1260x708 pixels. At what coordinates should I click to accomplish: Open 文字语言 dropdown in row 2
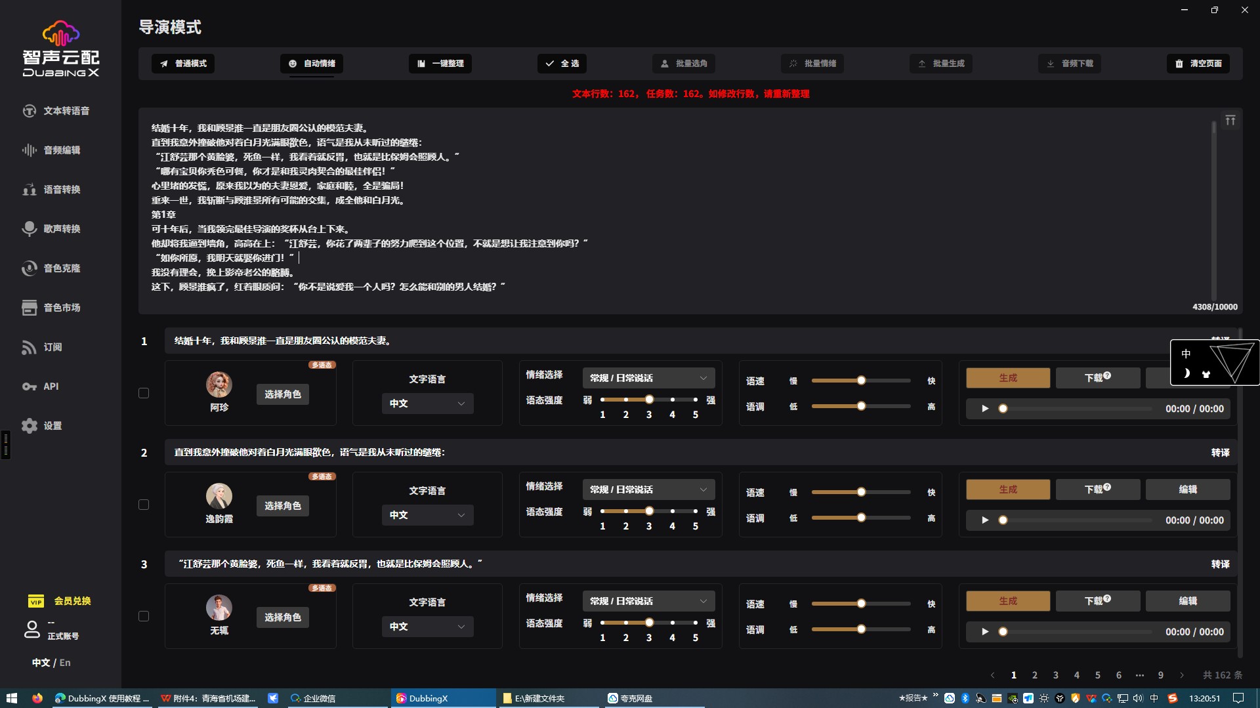point(427,515)
